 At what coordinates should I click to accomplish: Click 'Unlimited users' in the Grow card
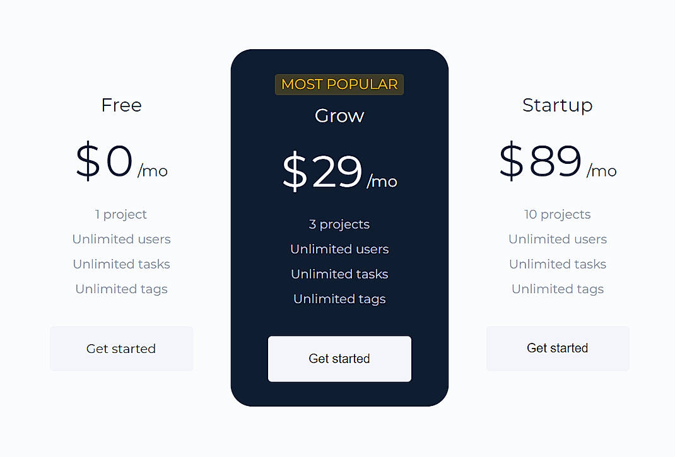click(339, 249)
